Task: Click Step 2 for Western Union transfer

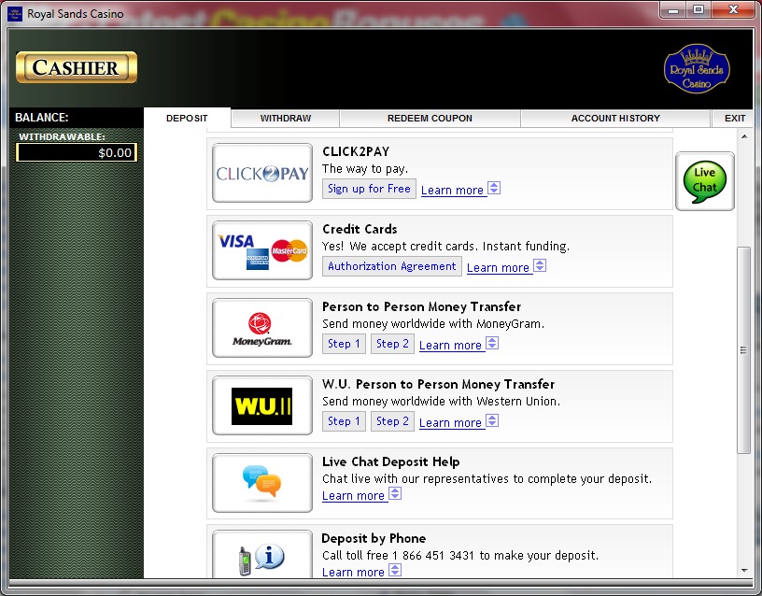Action: (392, 421)
